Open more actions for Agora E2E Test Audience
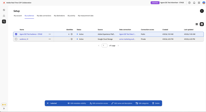206x112 pixels. coord(50,34)
